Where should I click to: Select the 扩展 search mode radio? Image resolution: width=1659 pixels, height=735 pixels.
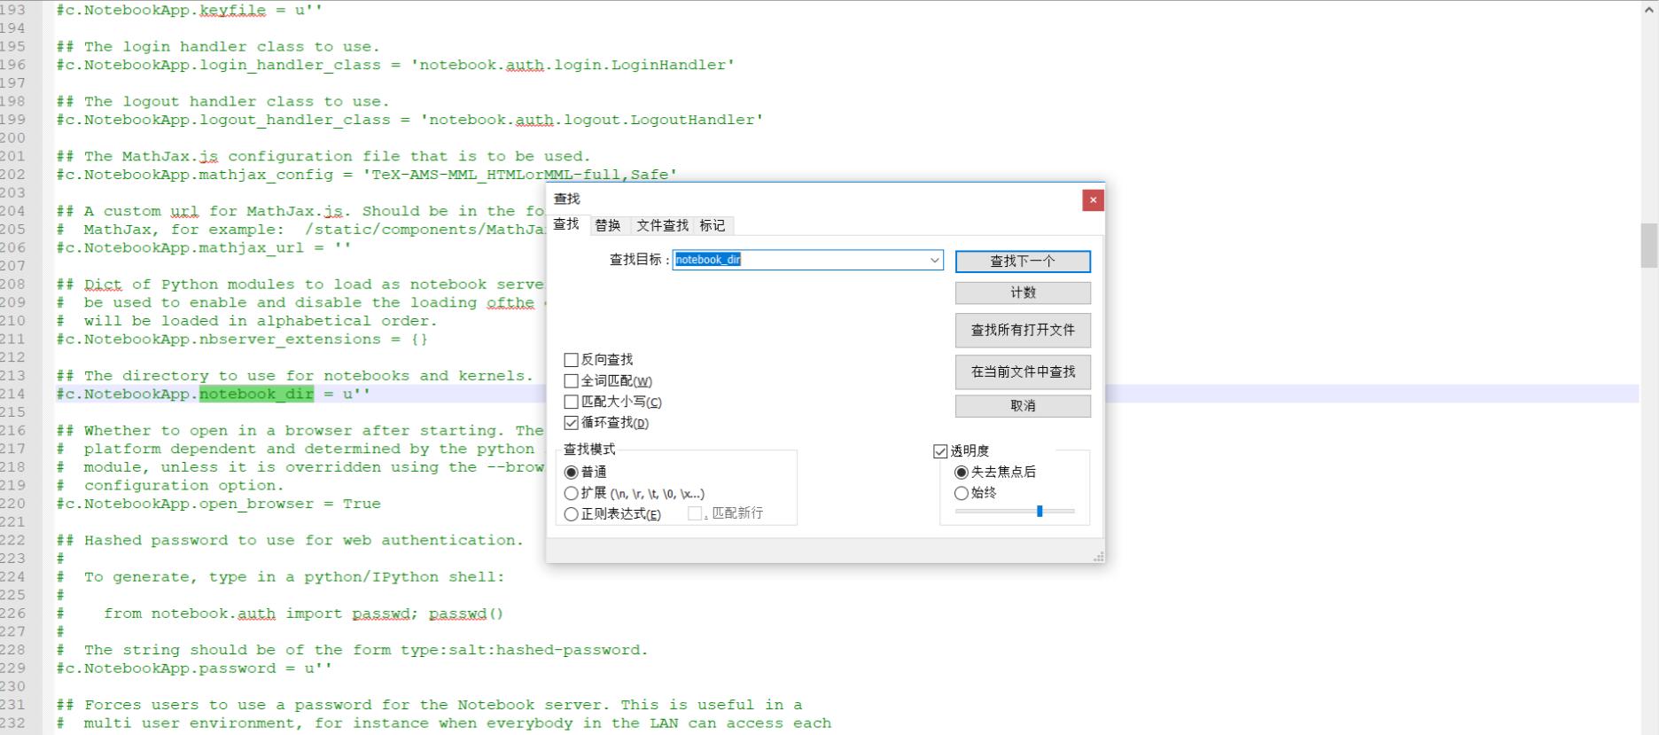point(572,493)
